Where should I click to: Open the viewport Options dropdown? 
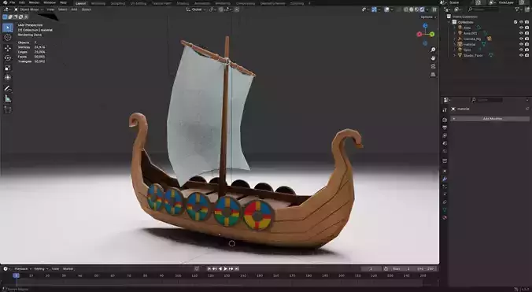click(428, 17)
